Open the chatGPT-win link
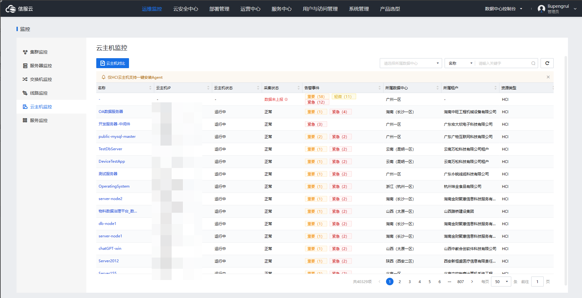Viewport: 582px width, 298px height. point(110,249)
